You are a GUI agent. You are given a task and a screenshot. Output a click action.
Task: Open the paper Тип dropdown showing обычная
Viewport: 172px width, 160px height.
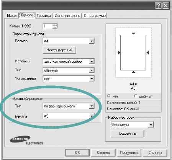(69, 70)
